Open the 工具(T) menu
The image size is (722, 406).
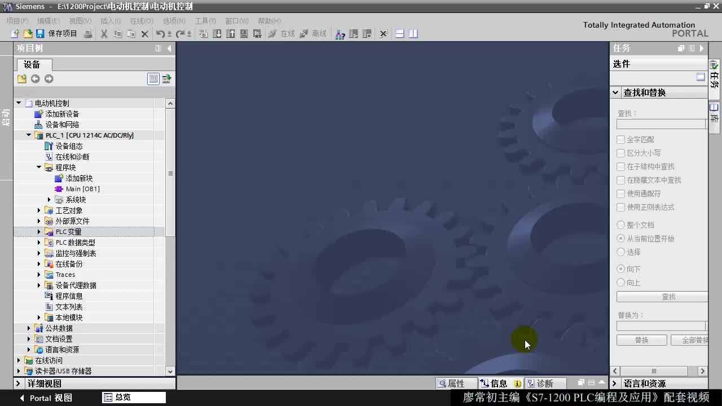[x=205, y=21]
